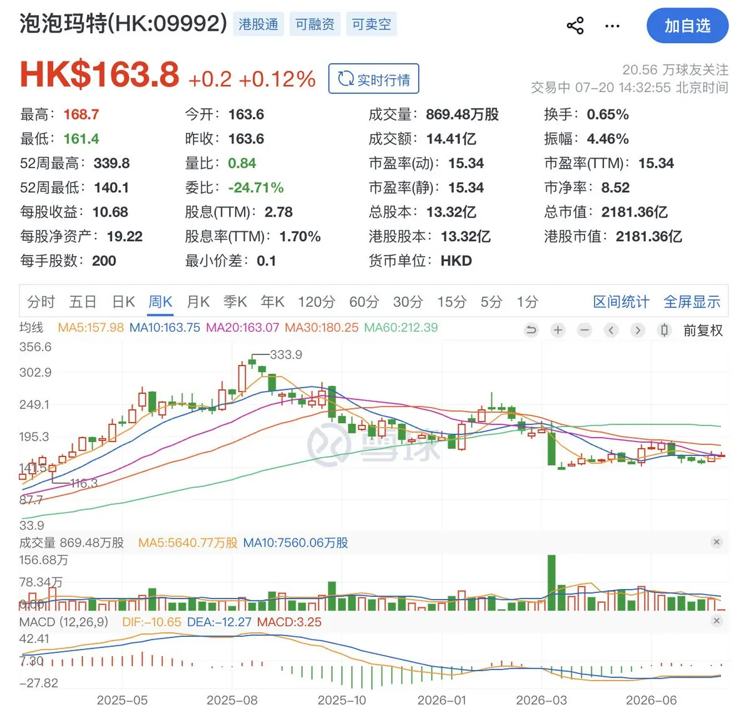Click the MA20:163.07 legend label
Image resolution: width=751 pixels, height=710 pixels.
[x=243, y=327]
